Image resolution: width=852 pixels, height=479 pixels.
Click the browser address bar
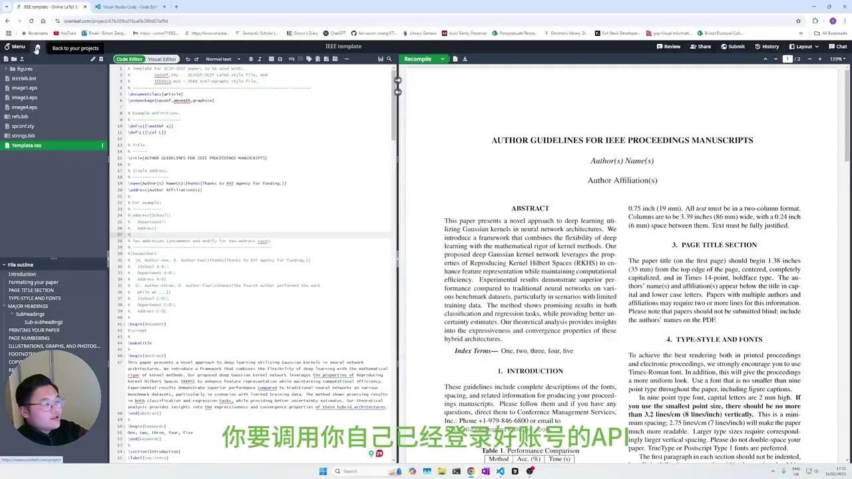[426, 21]
